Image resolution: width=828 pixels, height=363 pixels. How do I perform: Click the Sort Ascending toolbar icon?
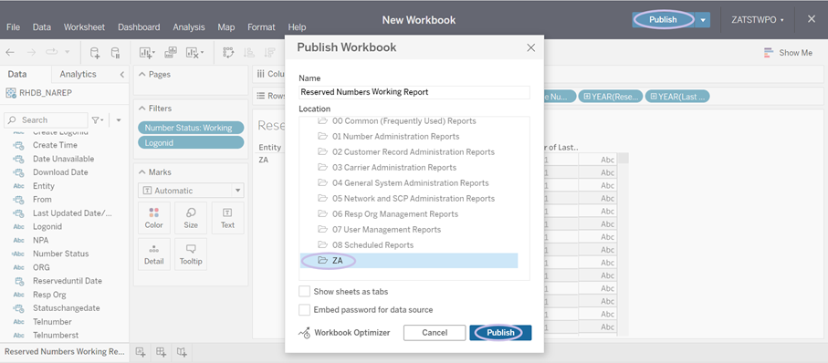[248, 52]
